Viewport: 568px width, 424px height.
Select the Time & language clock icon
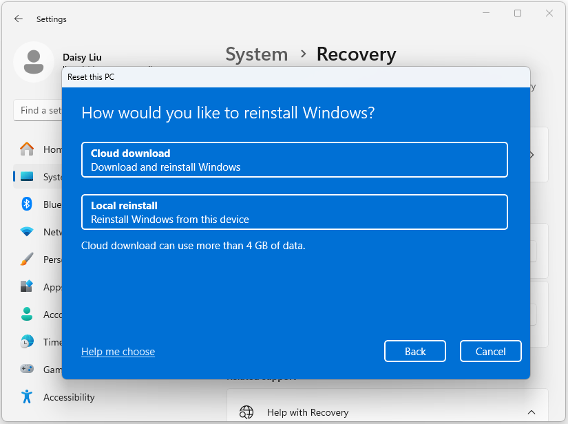point(27,342)
